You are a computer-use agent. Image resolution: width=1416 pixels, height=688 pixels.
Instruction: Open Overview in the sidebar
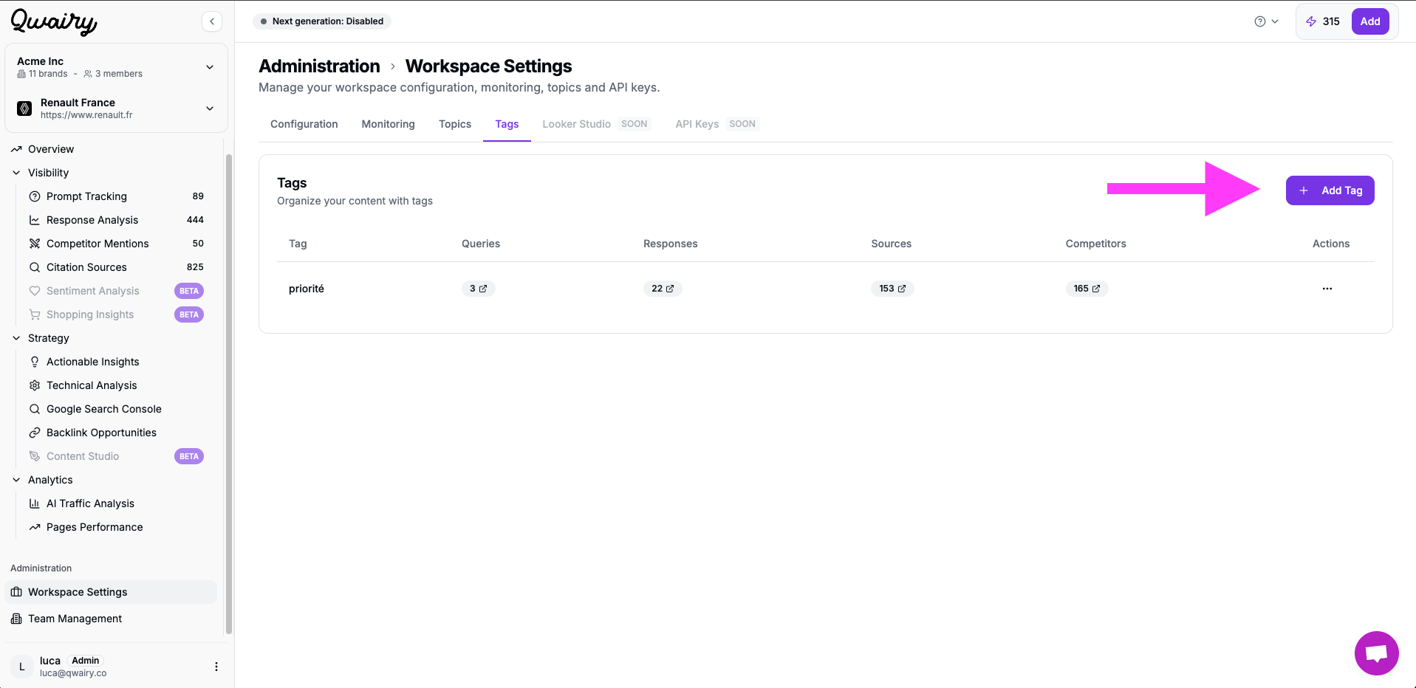(51, 149)
